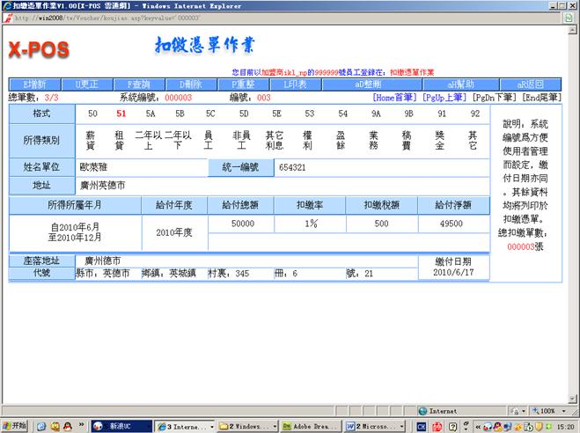580x433 pixels.
Task: Click the L印表 print button
Action: [294, 85]
